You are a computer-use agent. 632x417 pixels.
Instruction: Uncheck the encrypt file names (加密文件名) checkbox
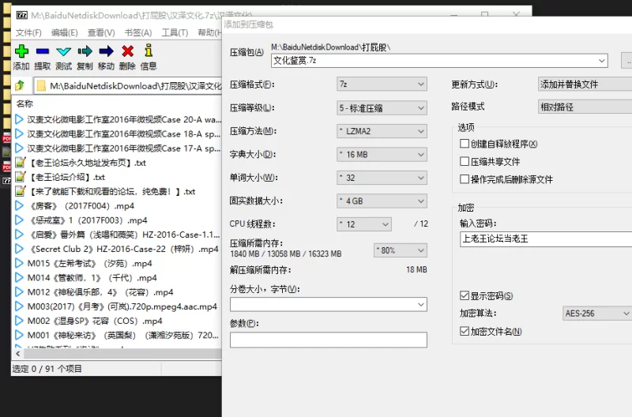pos(465,332)
